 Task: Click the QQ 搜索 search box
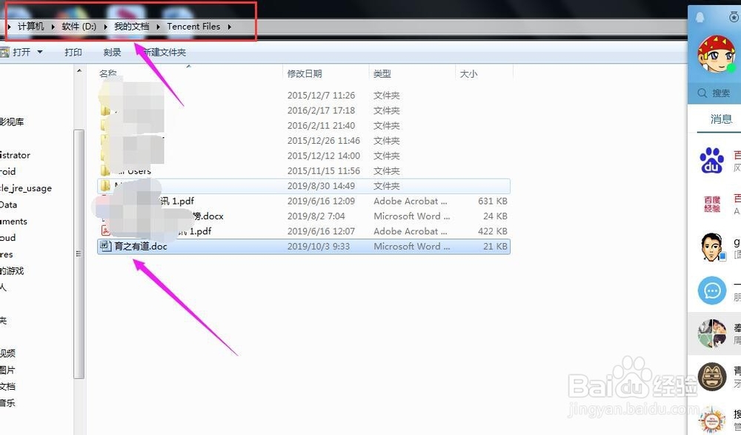[716, 93]
